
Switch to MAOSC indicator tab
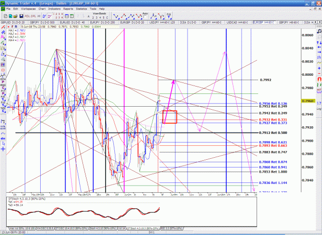(45, 228)
